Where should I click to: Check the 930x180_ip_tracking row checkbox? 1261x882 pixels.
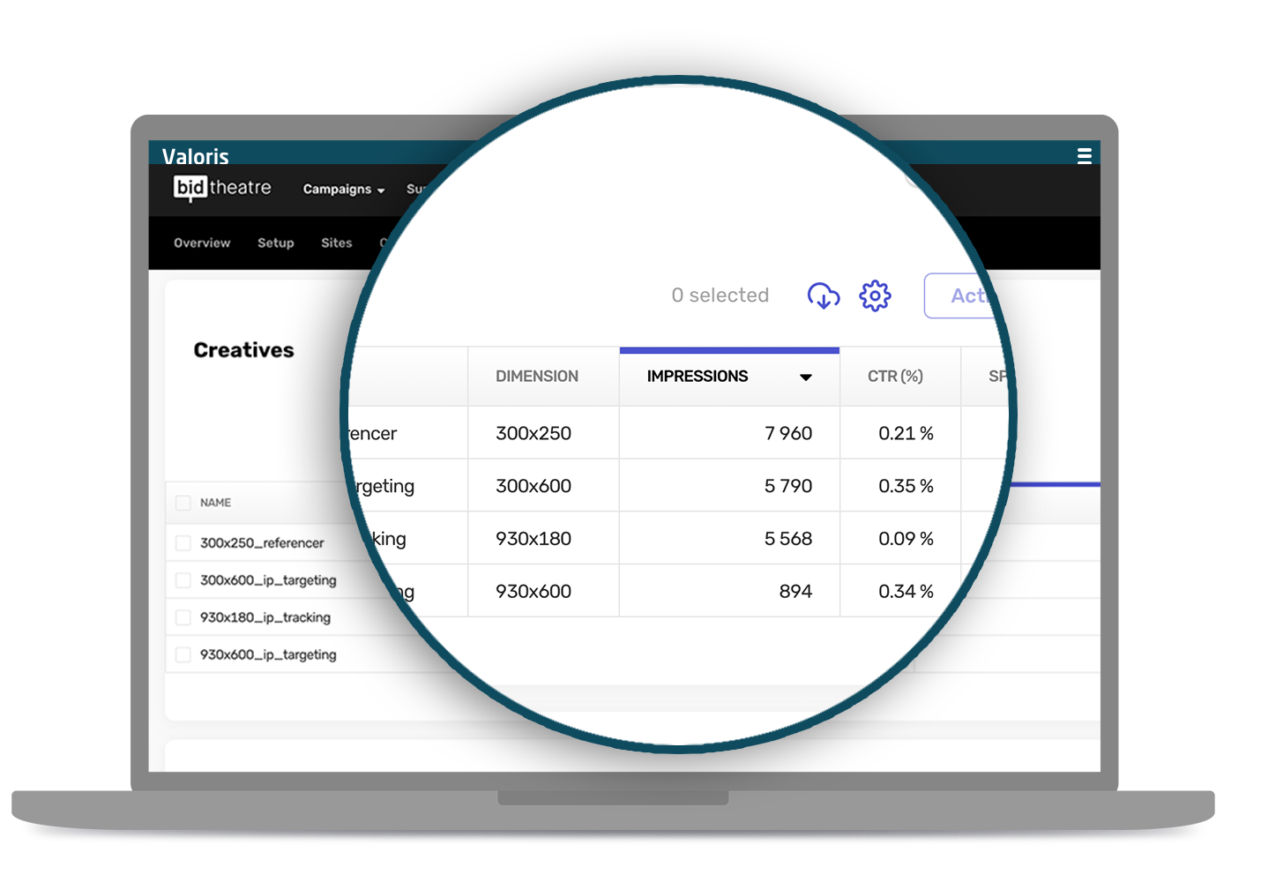click(183, 617)
